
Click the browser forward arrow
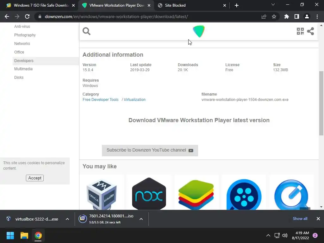click(x=17, y=16)
